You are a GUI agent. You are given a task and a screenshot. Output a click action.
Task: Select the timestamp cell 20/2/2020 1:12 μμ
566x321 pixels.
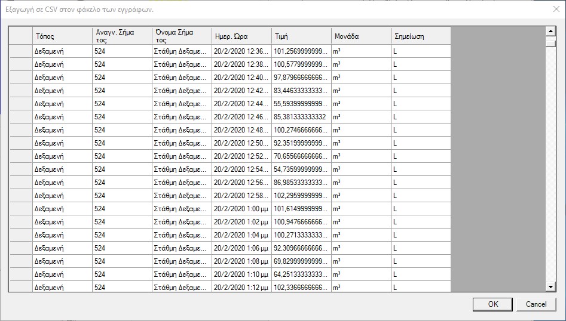click(241, 288)
